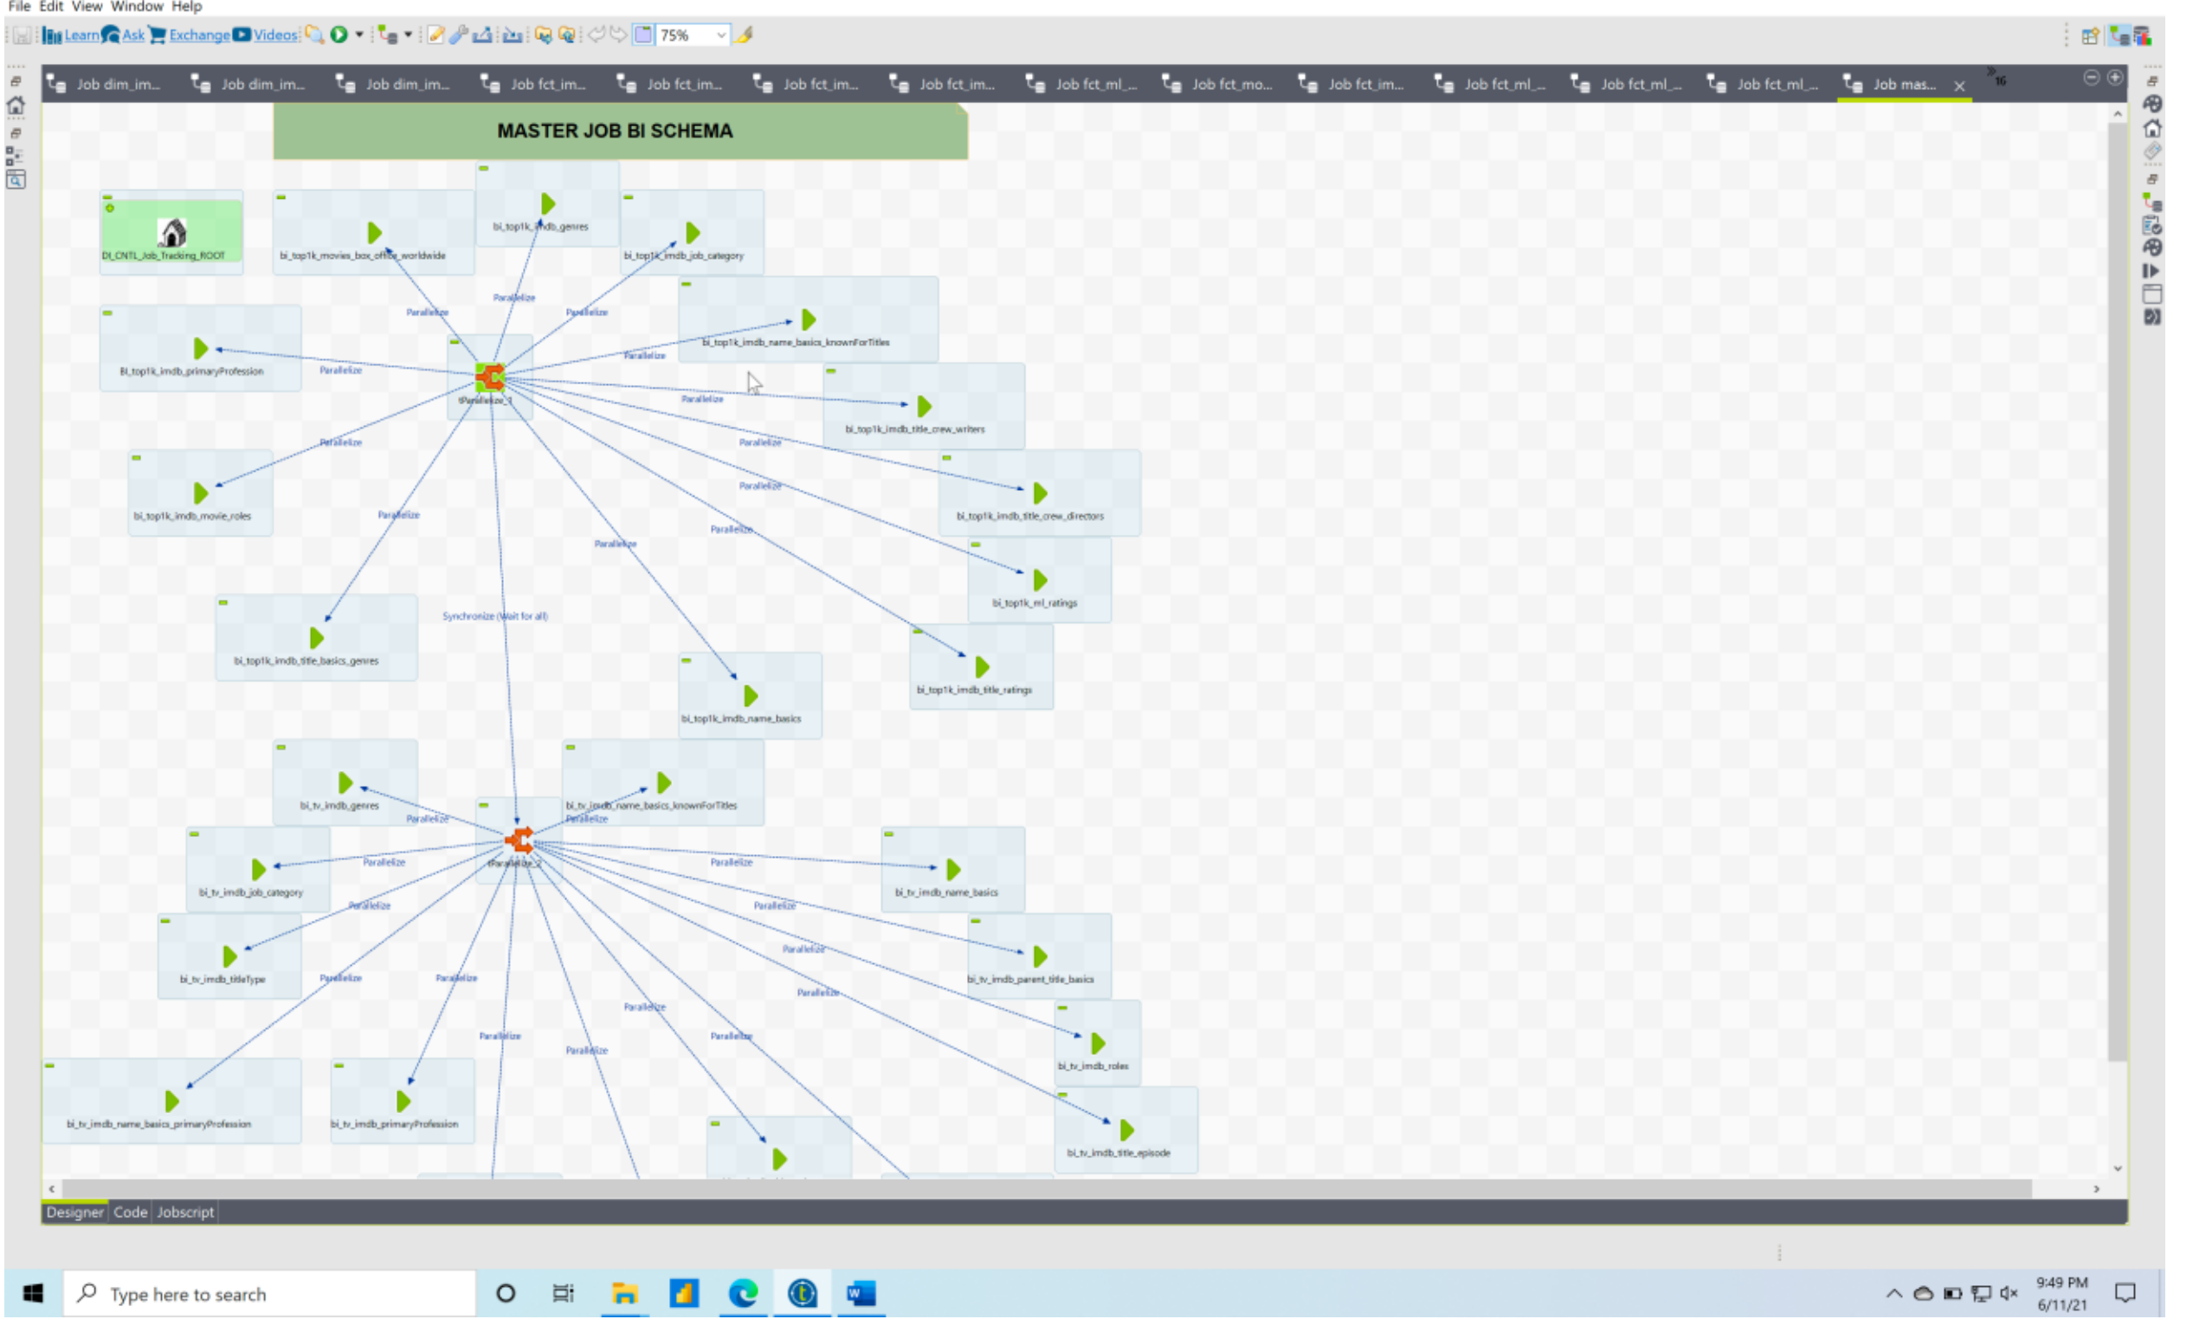Click the Open Perspective icon top right

click(x=2091, y=35)
